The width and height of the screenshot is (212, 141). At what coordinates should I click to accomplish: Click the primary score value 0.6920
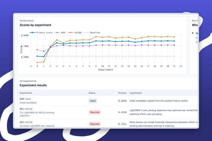pyautogui.click(x=122, y=112)
